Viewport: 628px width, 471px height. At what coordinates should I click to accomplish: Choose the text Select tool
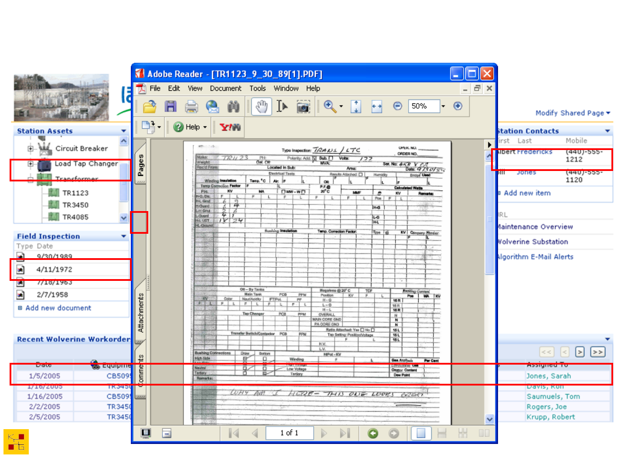[282, 106]
